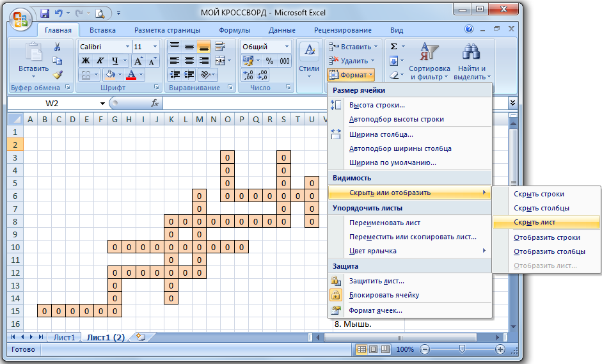Apply percent style formatting
Viewport: 602px width, 364px height.
269,61
